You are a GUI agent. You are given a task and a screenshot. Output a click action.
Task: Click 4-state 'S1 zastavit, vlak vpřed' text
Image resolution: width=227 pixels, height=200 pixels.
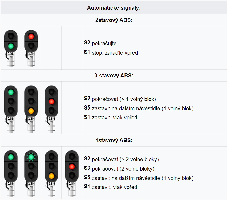coord(111,187)
